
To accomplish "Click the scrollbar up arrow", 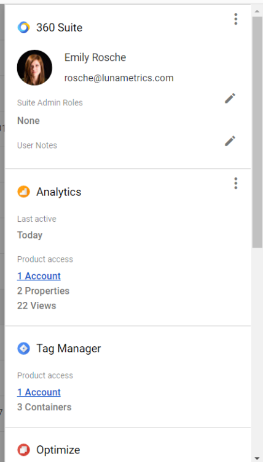I will (x=257, y=11).
